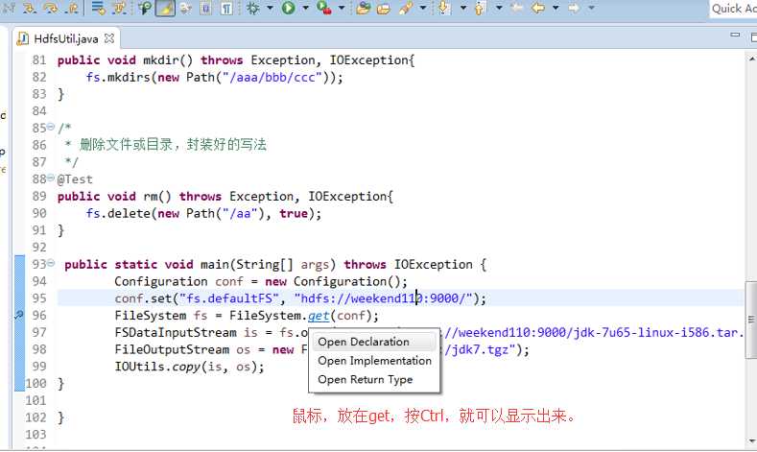Click the mkdir method name on line 81
The width and height of the screenshot is (757, 452).
point(161,60)
